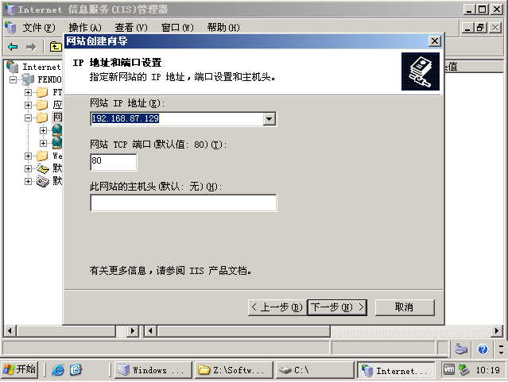This screenshot has width=508, height=382.
Task: Click the Internet Information Services root icon
Action: click(x=12, y=67)
